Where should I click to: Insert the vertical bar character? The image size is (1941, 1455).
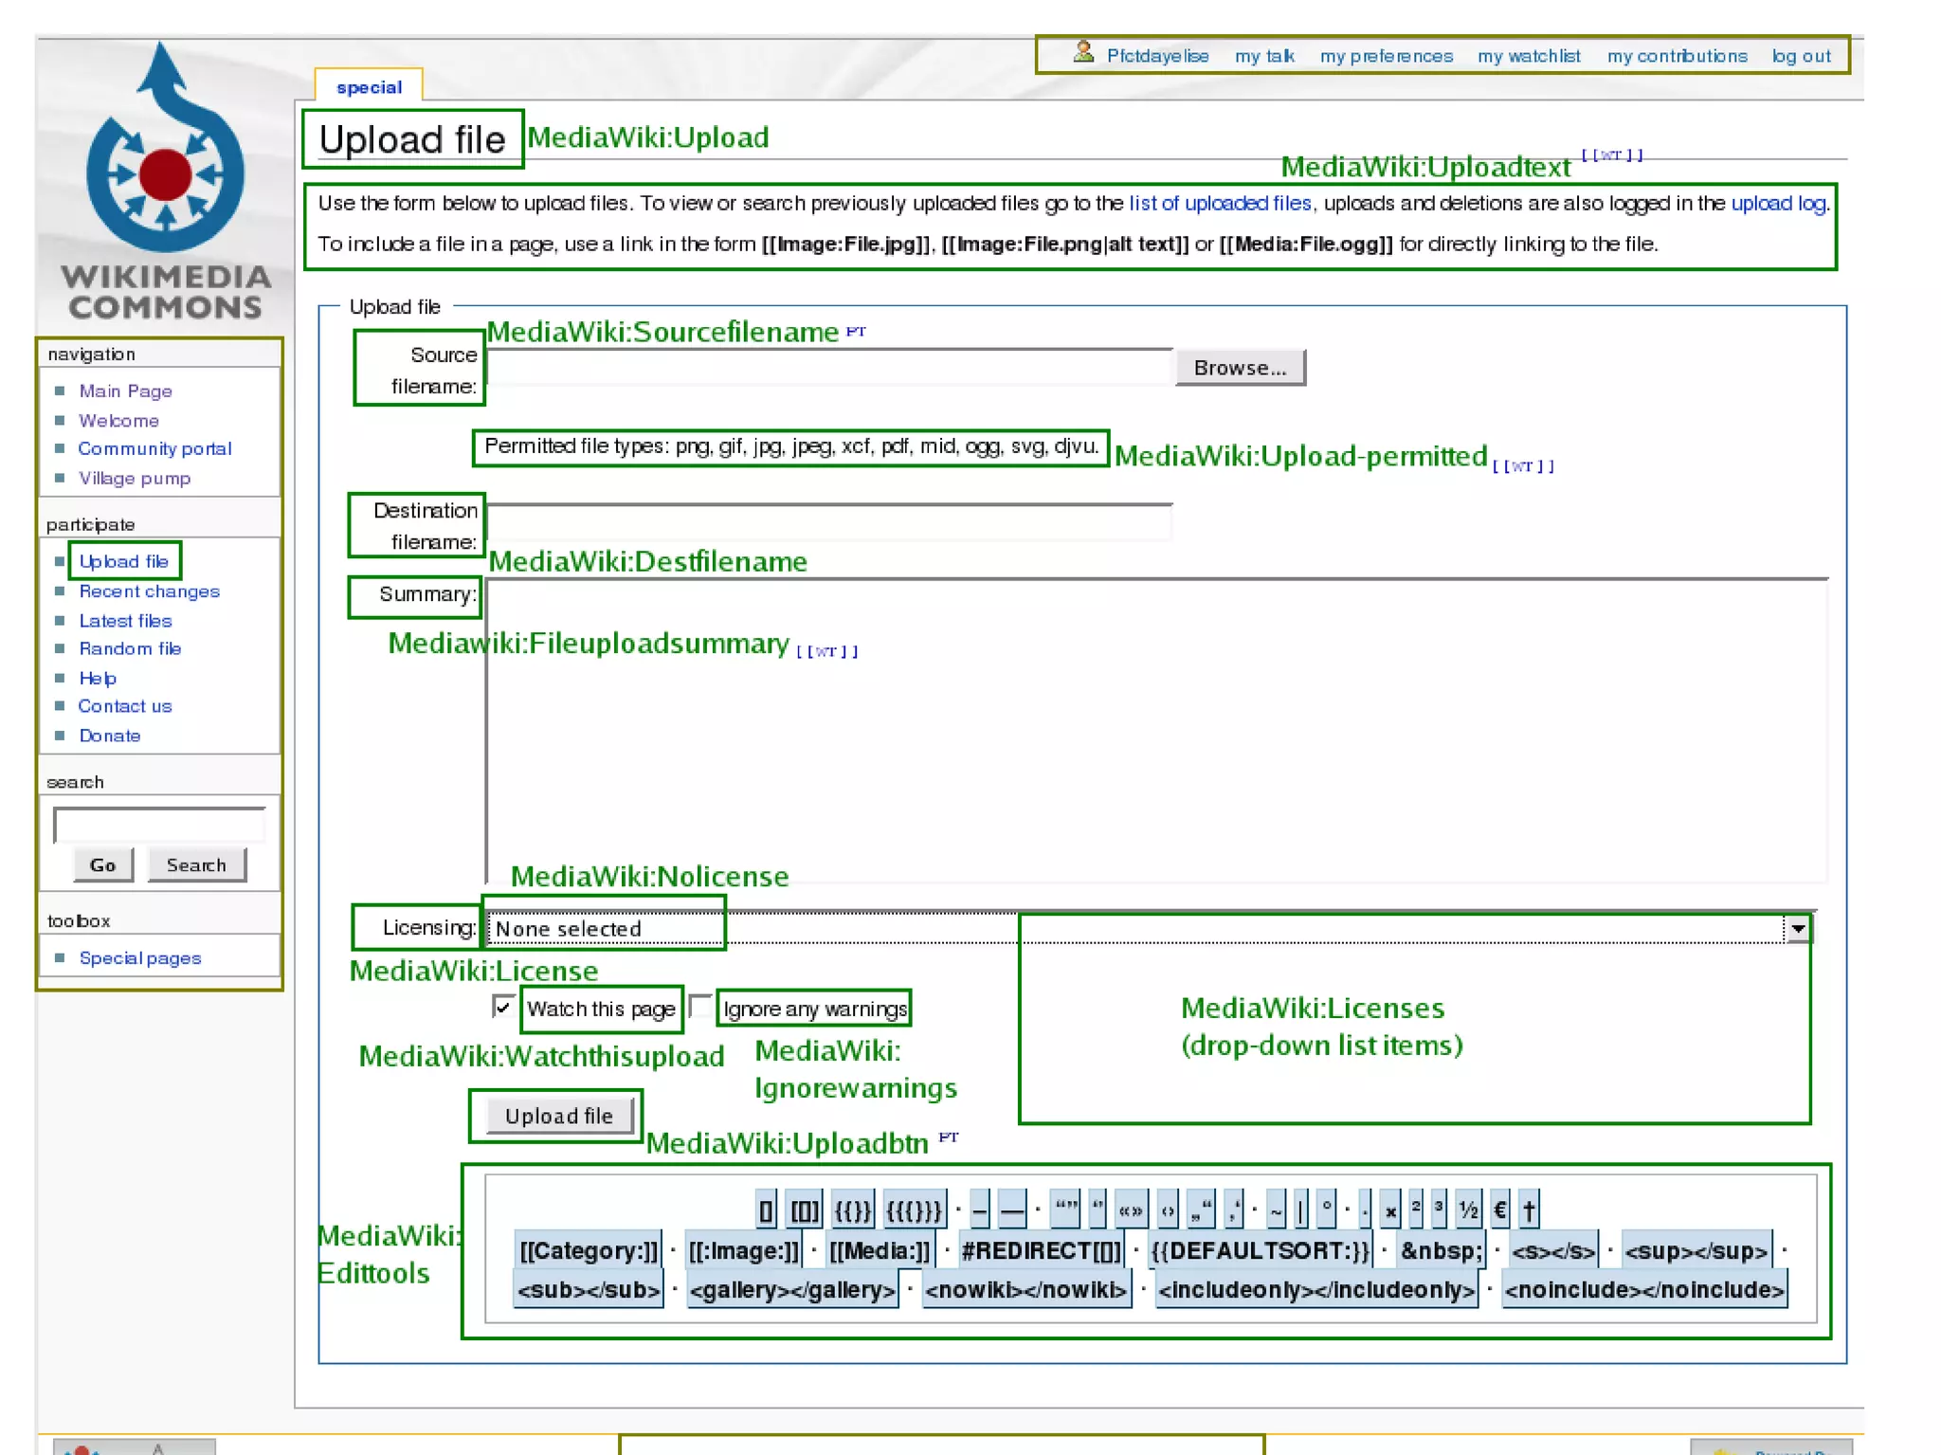click(x=1300, y=1210)
